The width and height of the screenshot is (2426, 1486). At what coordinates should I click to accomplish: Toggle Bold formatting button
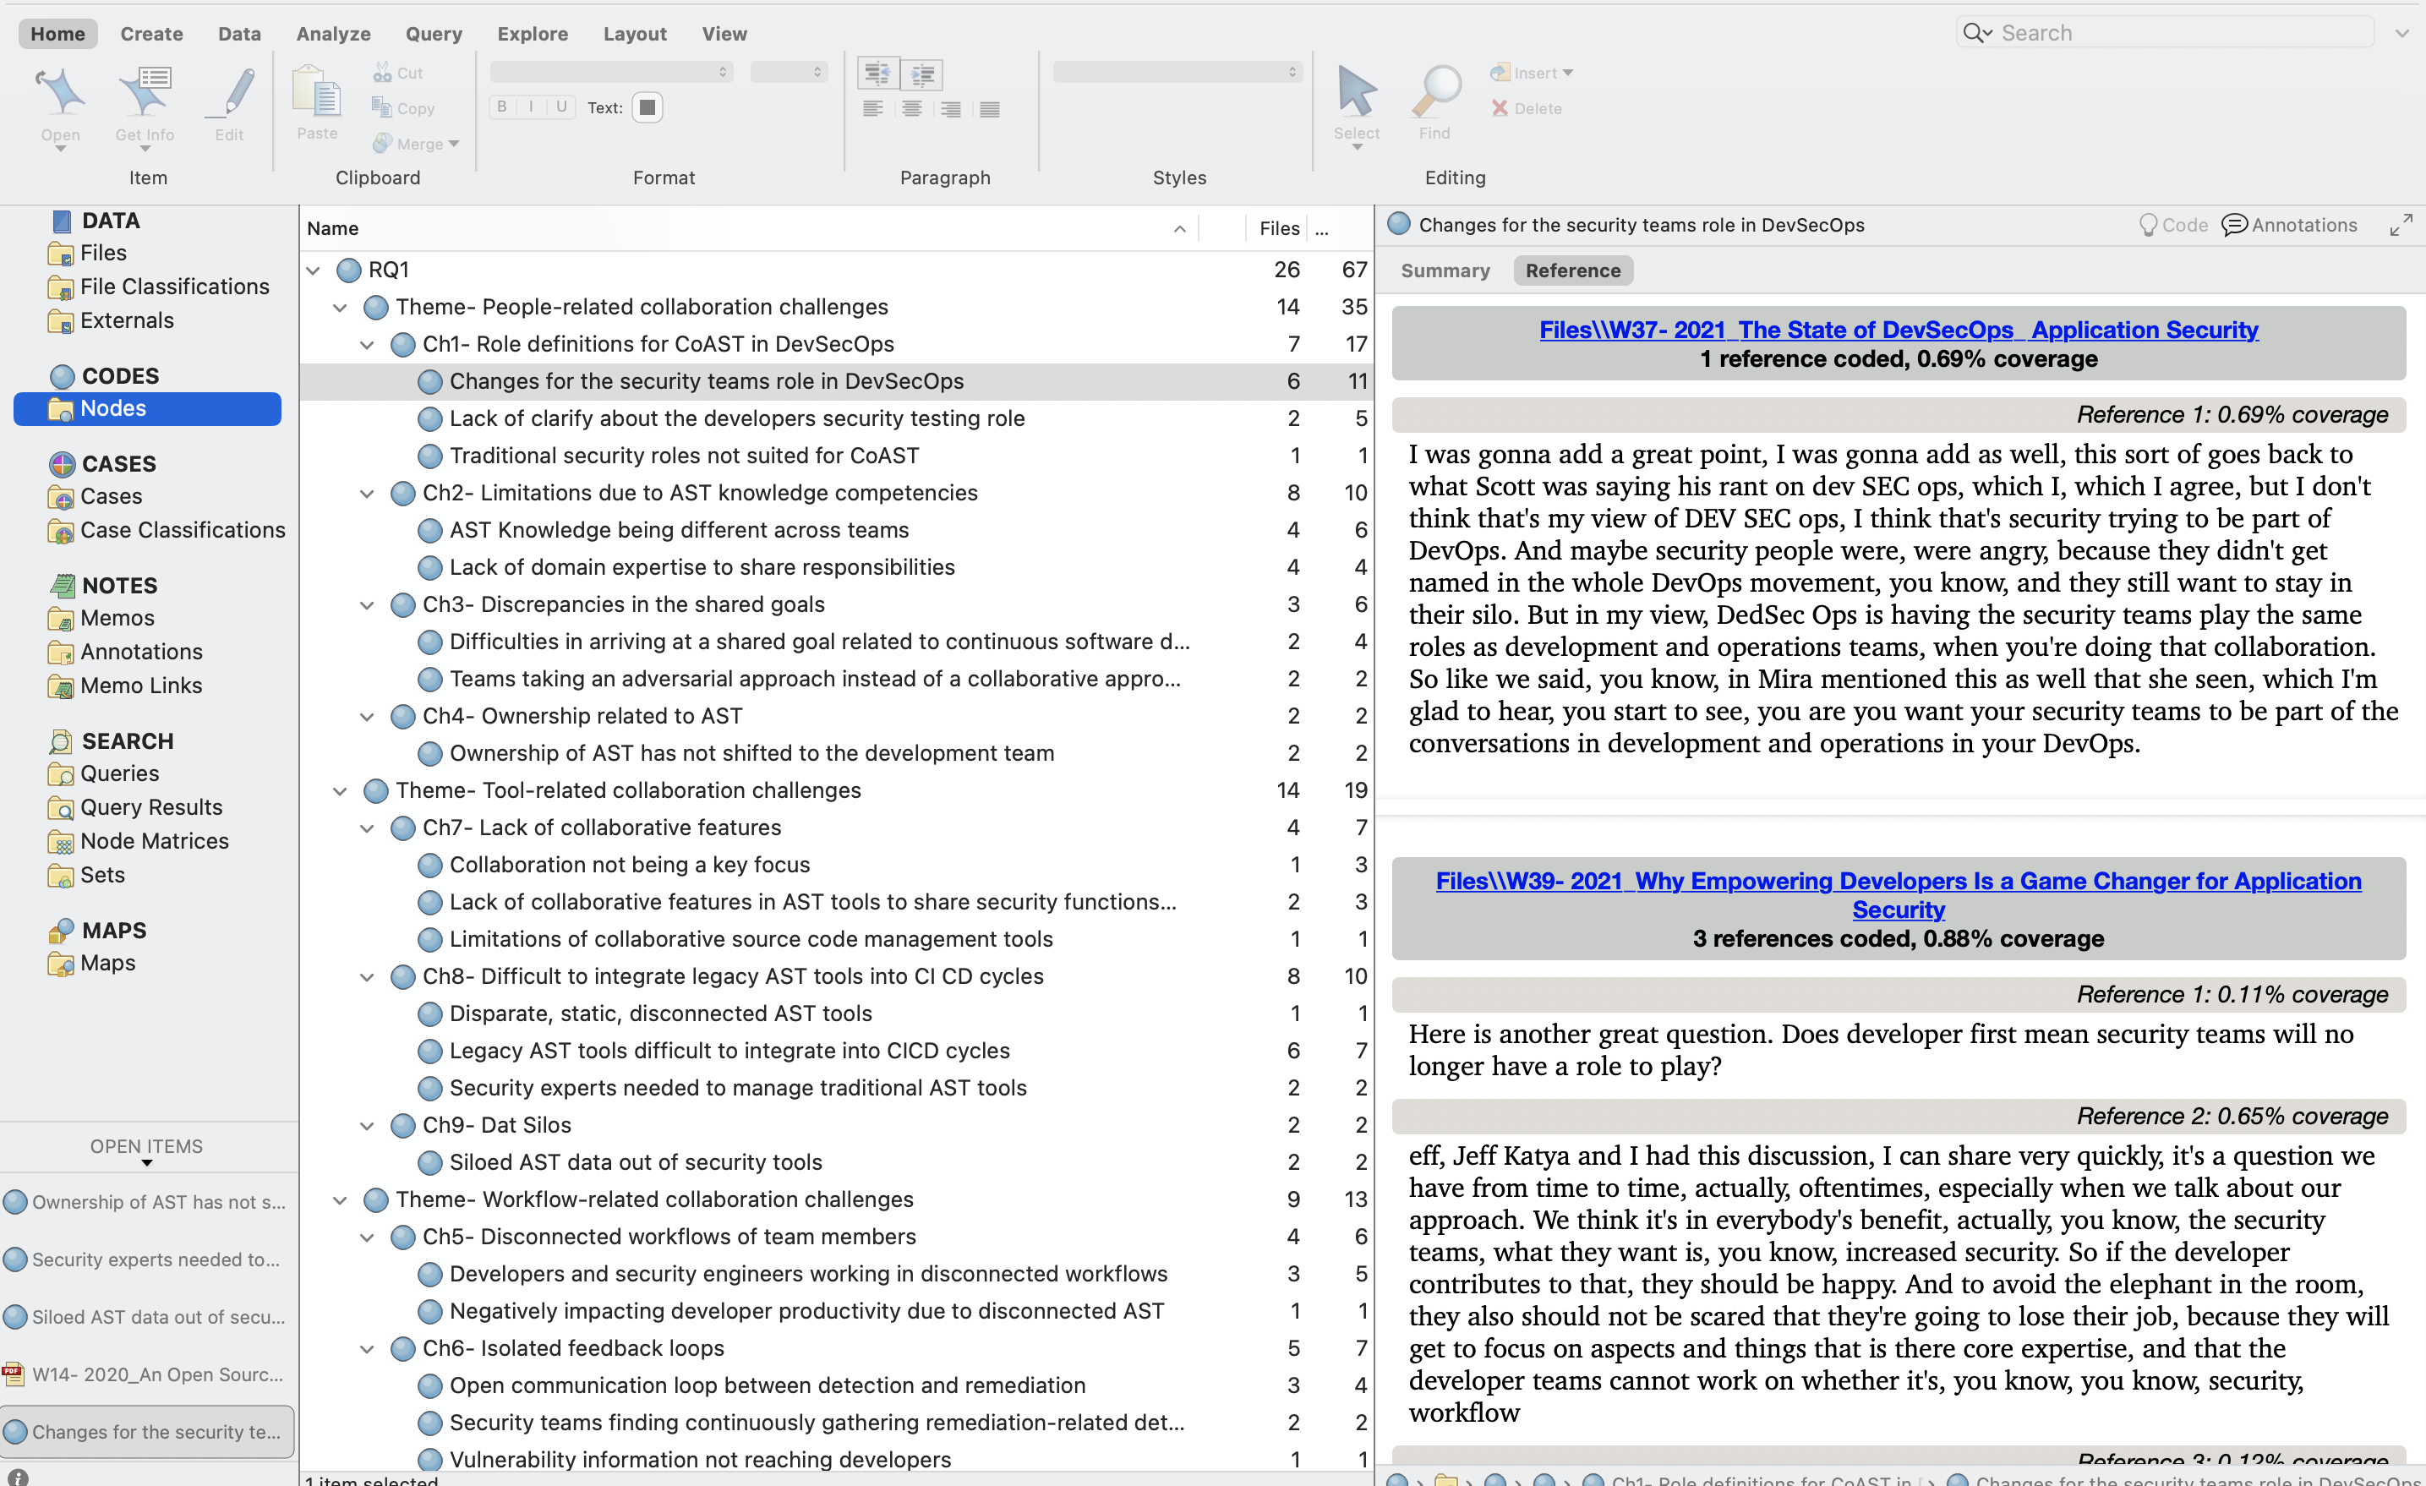(x=502, y=107)
